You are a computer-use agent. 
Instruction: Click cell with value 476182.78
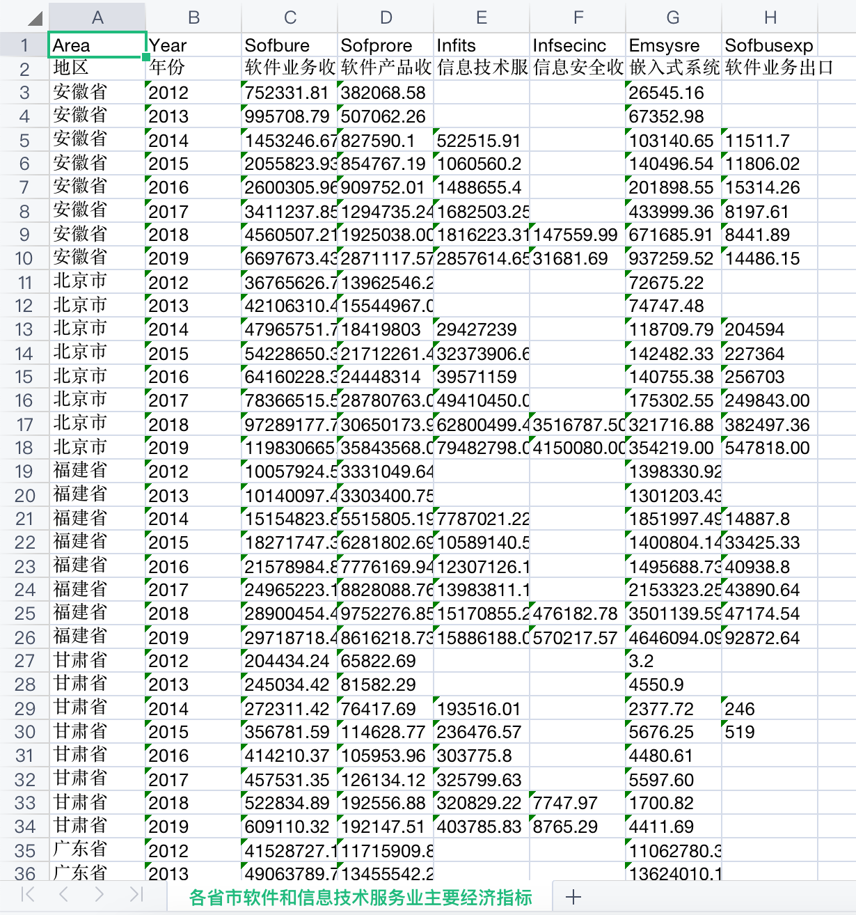click(578, 613)
